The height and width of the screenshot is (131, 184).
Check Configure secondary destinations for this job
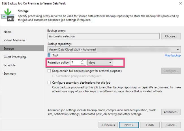pos(49,83)
